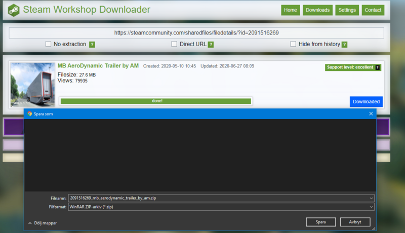Image resolution: width=405 pixels, height=233 pixels.
Task: Click the trailer thumbnail image
Action: pos(32,85)
